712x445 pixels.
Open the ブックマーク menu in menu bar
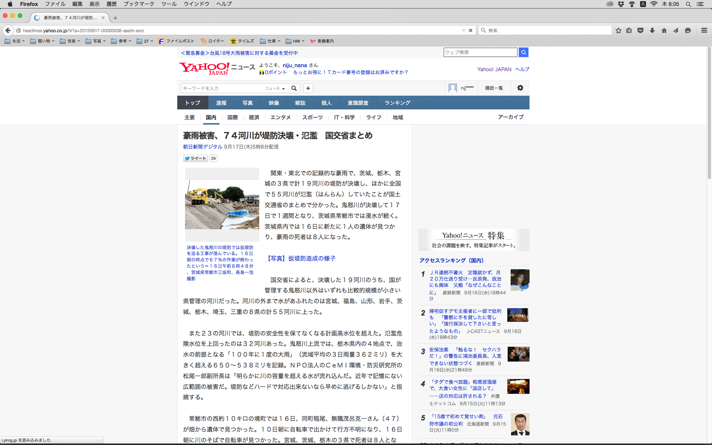pyautogui.click(x=139, y=4)
